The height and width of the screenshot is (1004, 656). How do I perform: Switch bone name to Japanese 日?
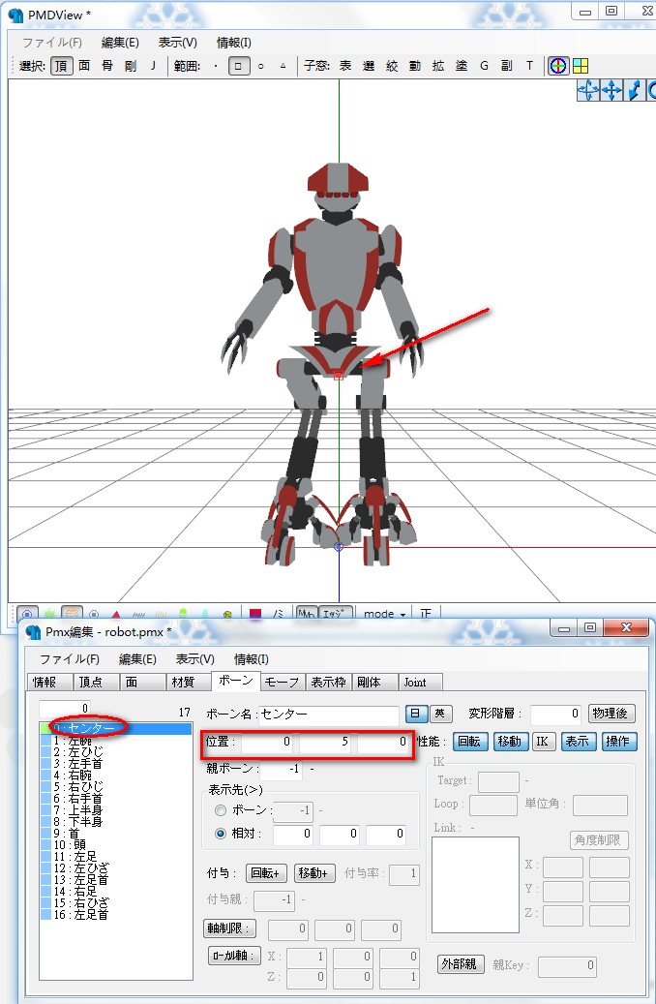coord(415,714)
